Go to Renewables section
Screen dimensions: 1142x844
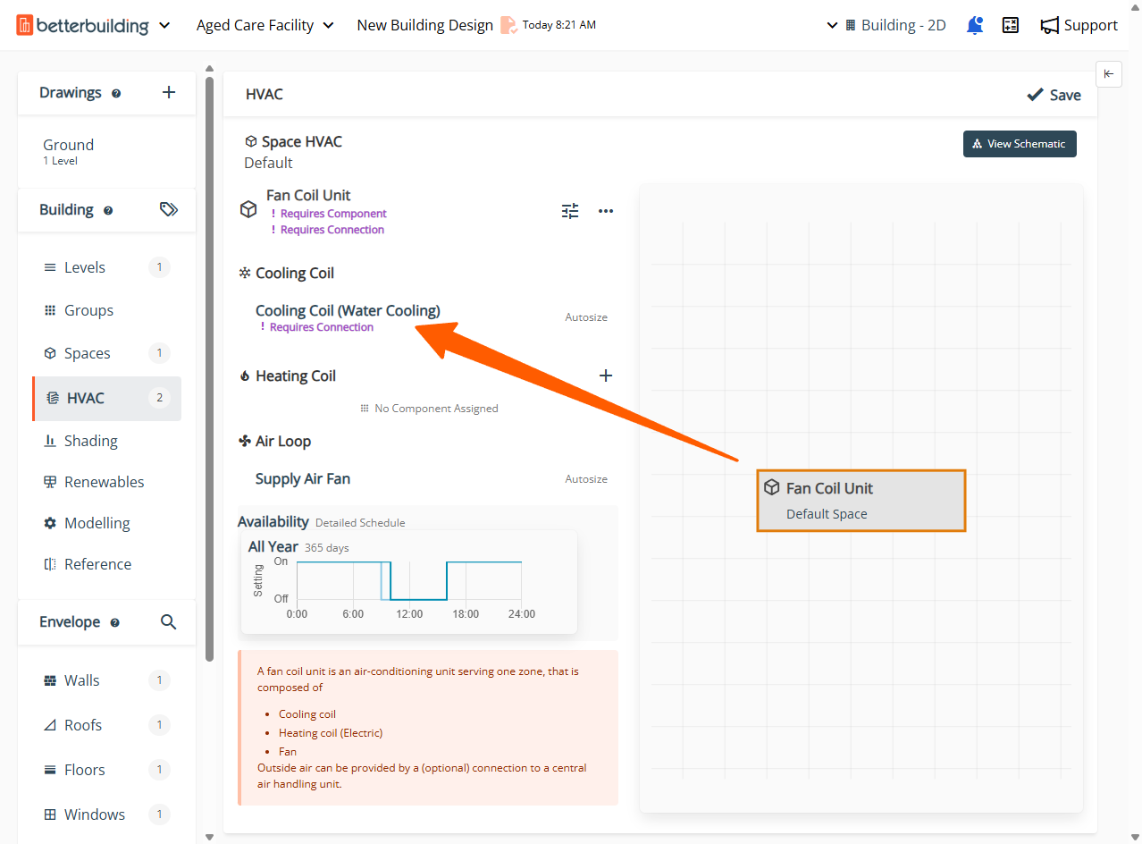[x=104, y=482]
